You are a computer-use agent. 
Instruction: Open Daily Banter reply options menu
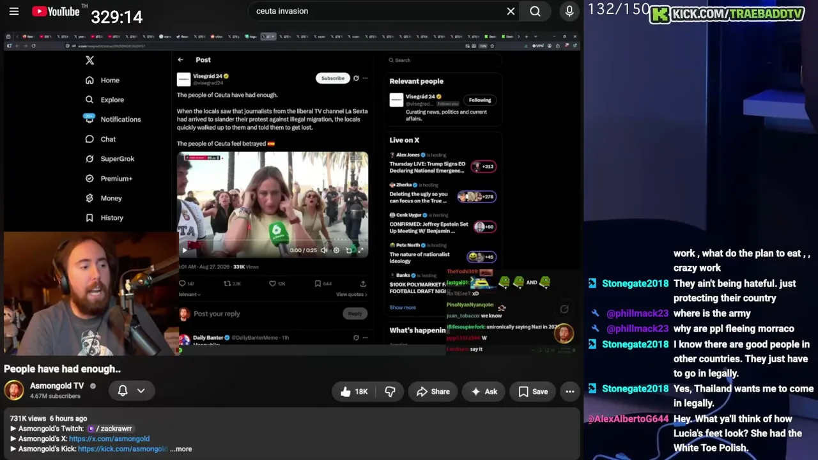coord(365,337)
